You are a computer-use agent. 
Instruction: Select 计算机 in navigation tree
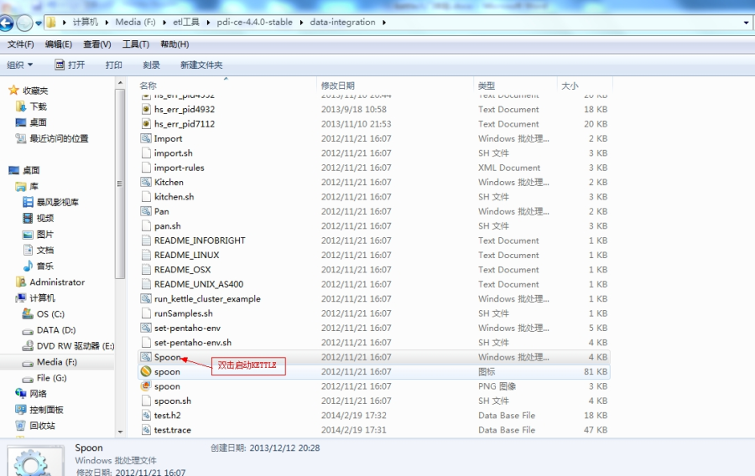tap(35, 298)
